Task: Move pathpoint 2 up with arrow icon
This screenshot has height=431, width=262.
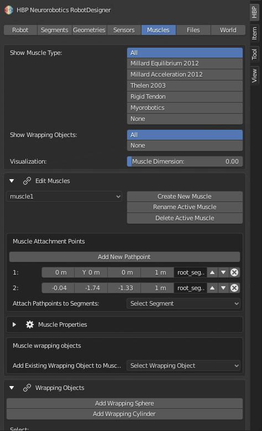Action: click(x=212, y=288)
